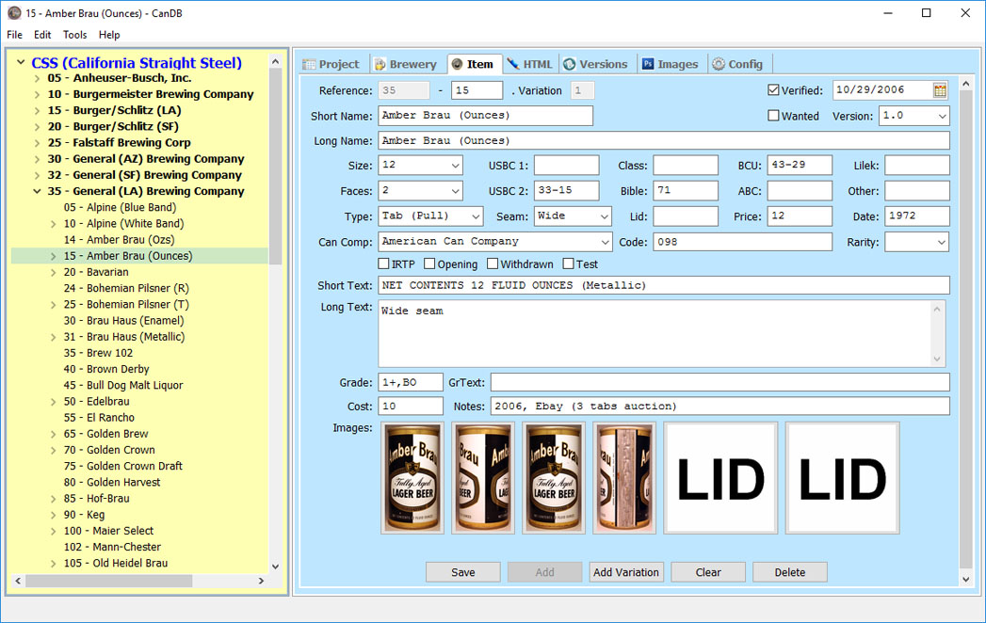This screenshot has width=986, height=623.
Task: Select the first LID placeholder image
Action: tap(720, 478)
